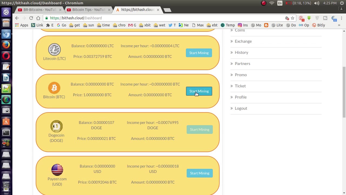
Task: Log out via the Logout link
Action: 241,108
